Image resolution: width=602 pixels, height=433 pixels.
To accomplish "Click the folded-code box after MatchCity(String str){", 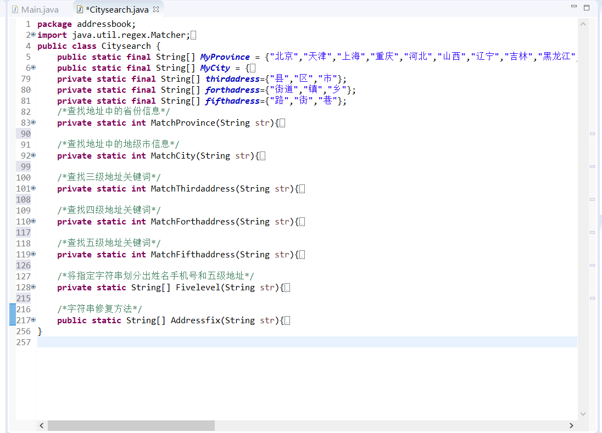I will click(x=263, y=156).
